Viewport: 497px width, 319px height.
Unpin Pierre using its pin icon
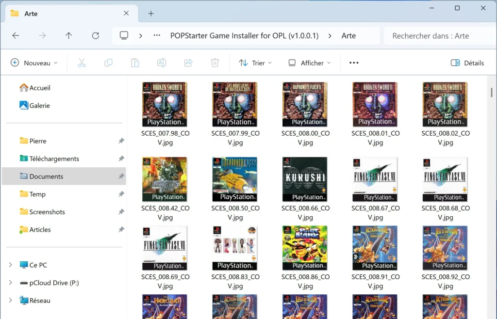click(121, 141)
